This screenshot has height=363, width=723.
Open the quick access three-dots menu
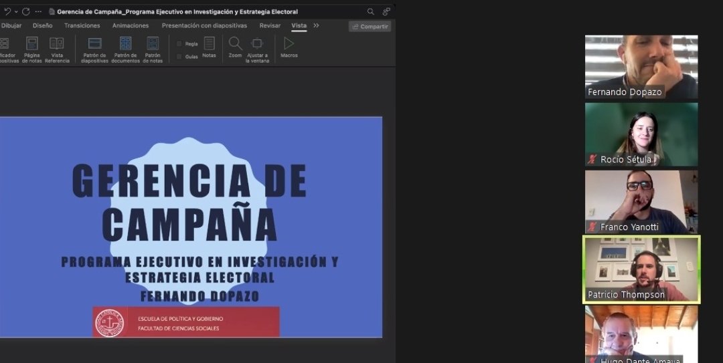click(x=38, y=11)
